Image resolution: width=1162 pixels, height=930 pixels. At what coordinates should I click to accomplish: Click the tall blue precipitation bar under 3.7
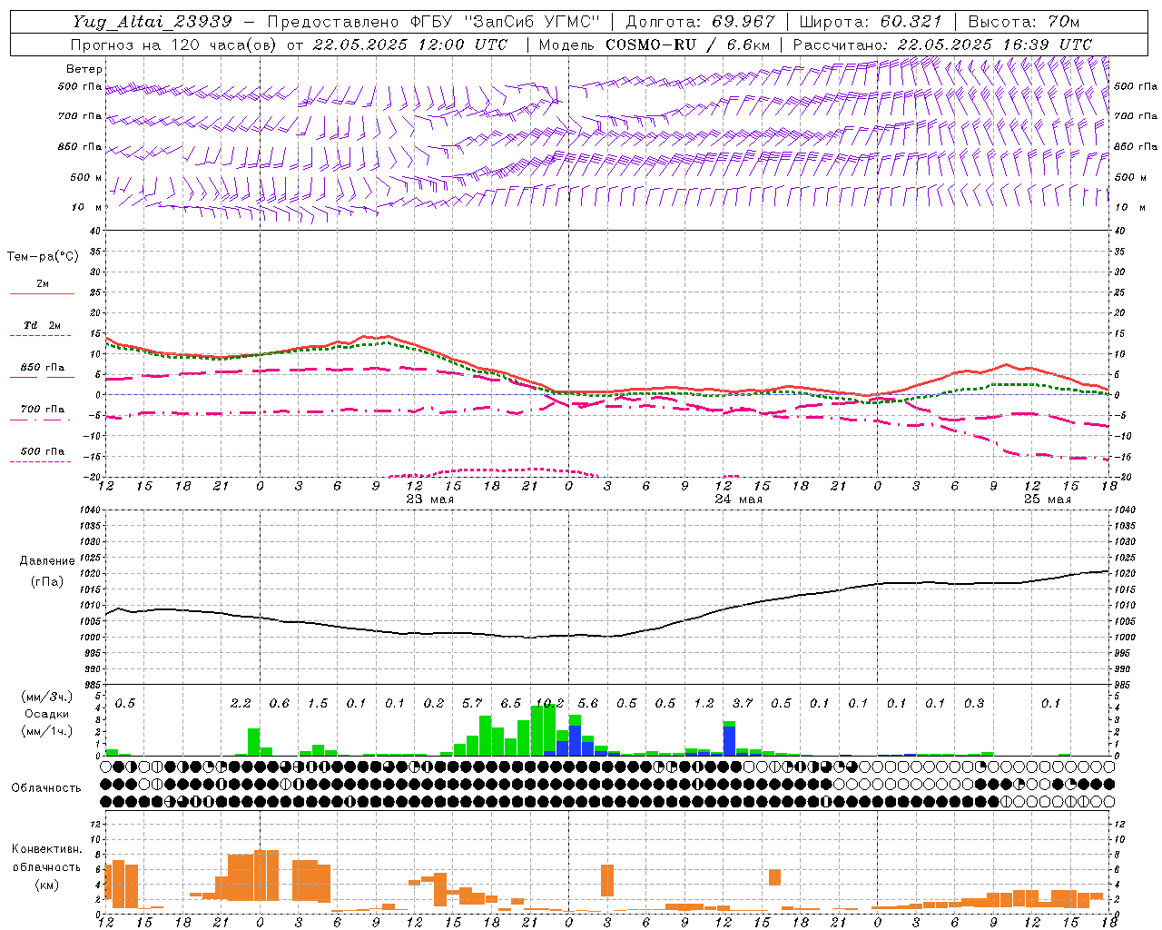(x=729, y=740)
